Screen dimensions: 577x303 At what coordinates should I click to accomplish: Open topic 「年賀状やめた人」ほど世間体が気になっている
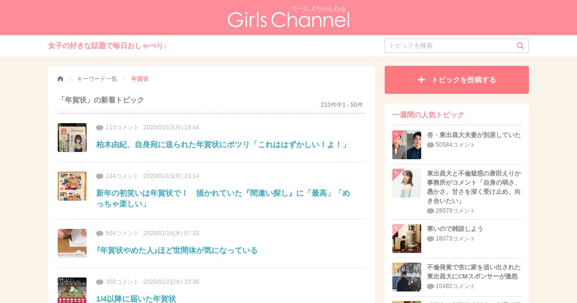pos(177,250)
